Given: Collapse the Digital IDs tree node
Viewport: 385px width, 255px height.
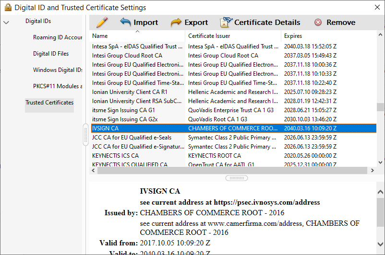Looking at the screenshot, I should click(x=6, y=23).
